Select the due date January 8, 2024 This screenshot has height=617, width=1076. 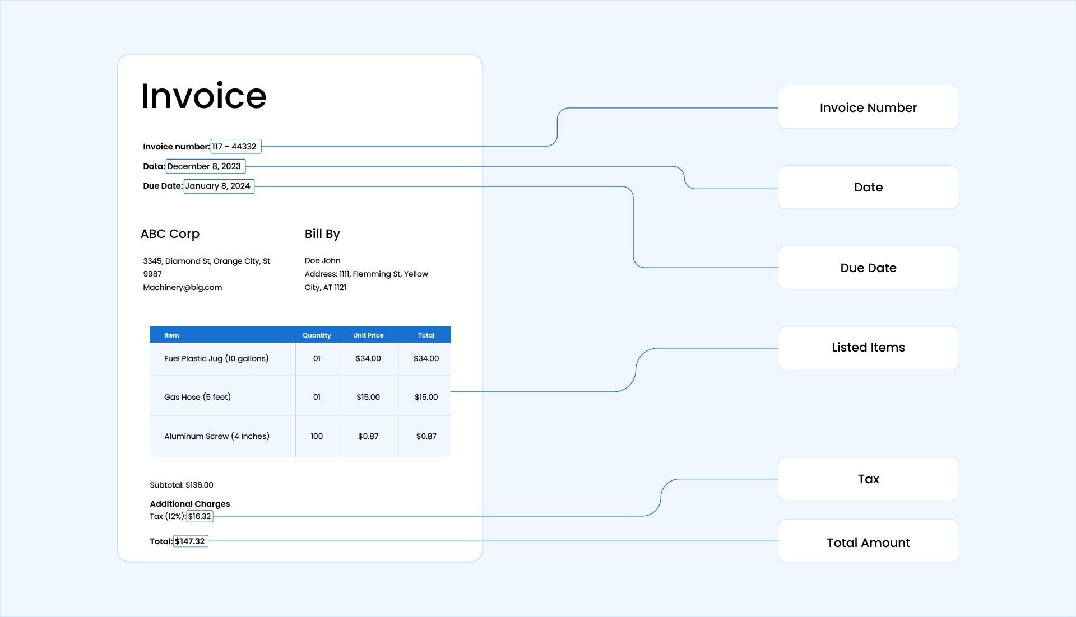pyautogui.click(x=219, y=186)
